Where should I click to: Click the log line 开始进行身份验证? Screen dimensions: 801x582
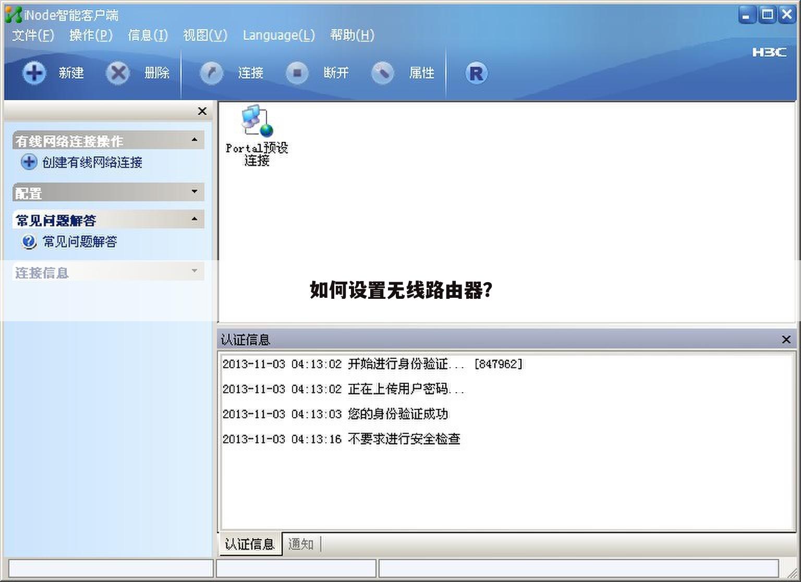click(372, 364)
